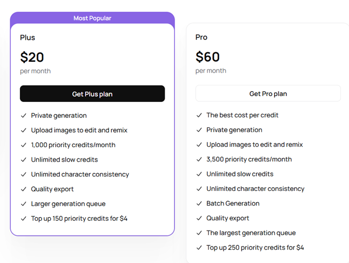
Task: Click the Get Pro plan button
Action: 268,93
